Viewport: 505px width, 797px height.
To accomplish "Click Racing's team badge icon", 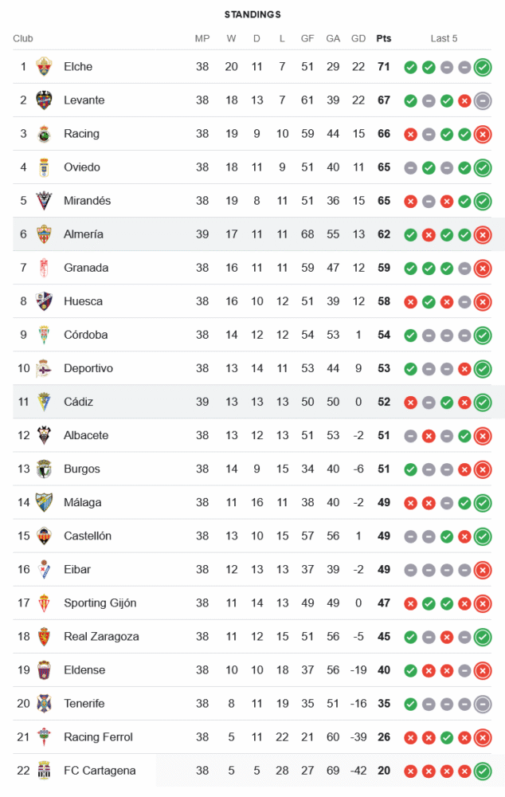I will [45, 134].
